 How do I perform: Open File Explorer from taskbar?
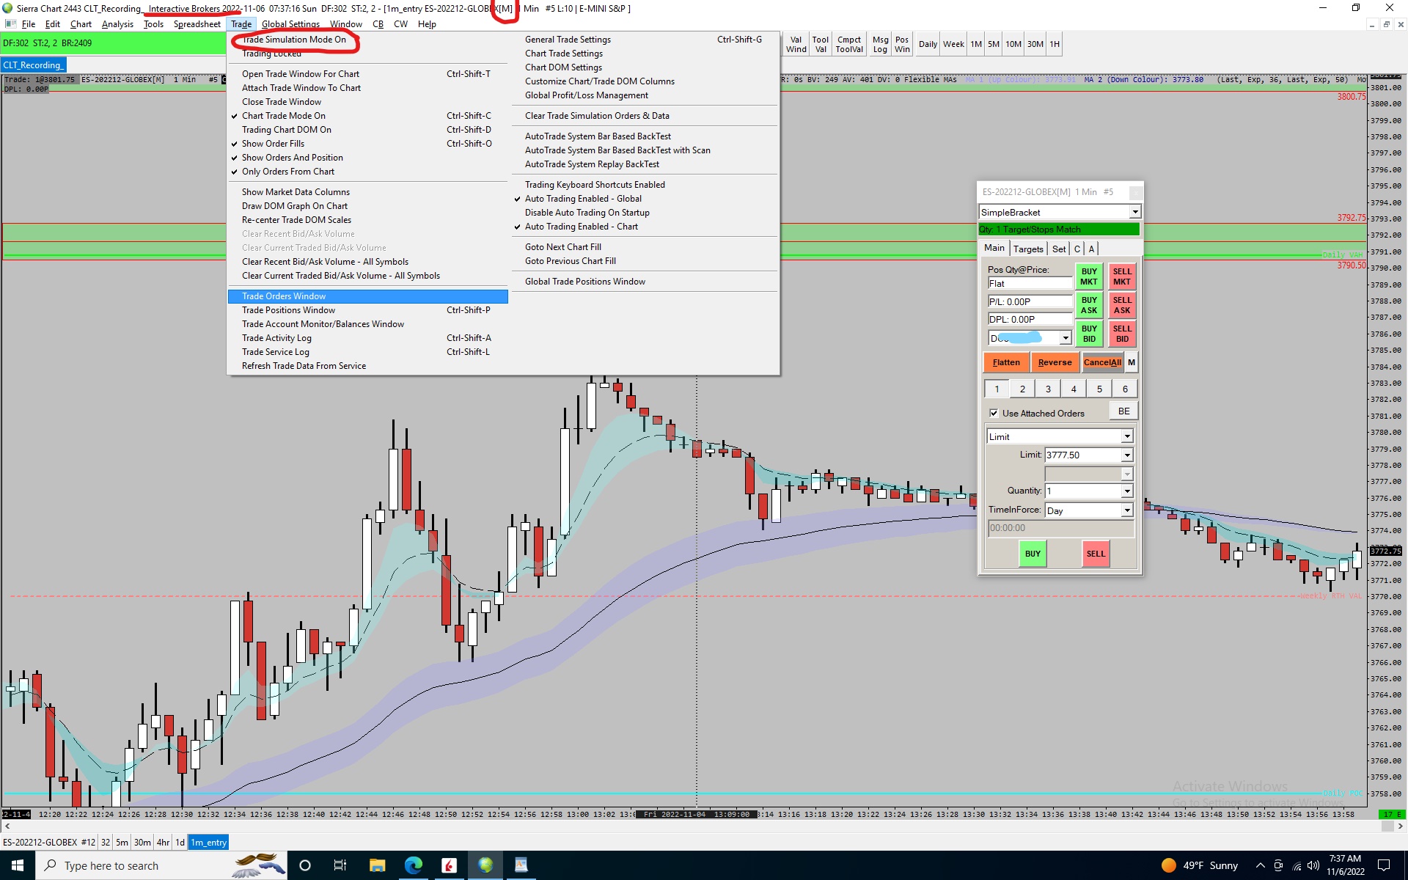pyautogui.click(x=377, y=865)
